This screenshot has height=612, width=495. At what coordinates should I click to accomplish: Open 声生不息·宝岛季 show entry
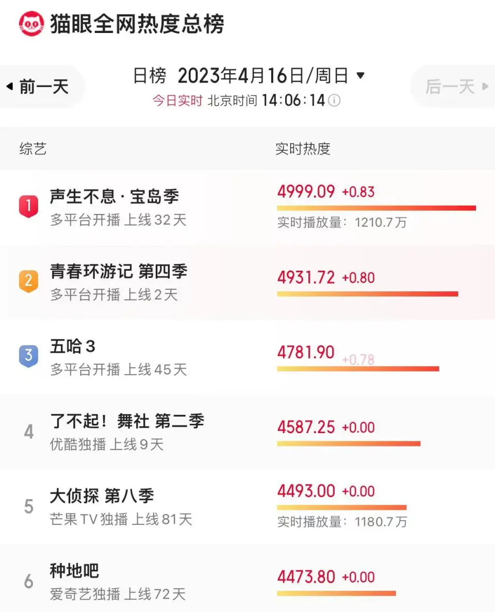coord(114,196)
